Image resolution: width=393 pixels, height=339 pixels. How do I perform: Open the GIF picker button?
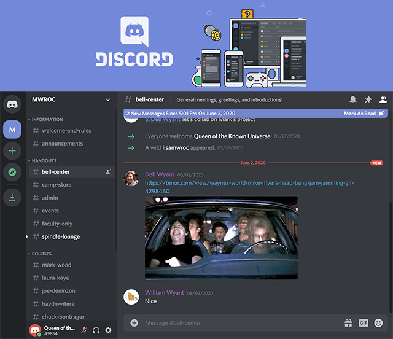(364, 322)
